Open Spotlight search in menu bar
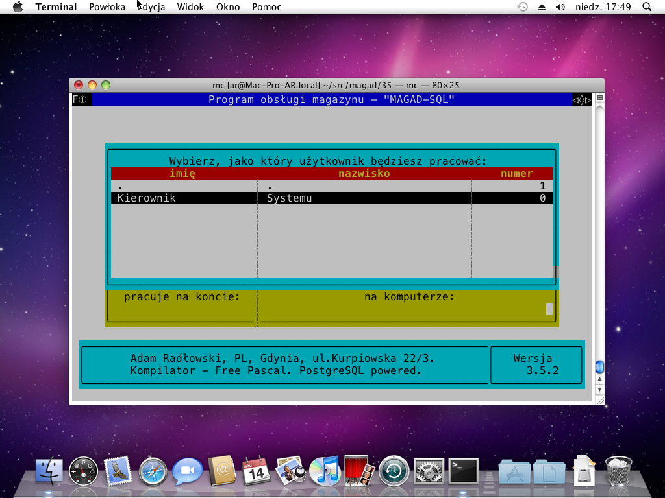The height and width of the screenshot is (498, 665). pyautogui.click(x=646, y=7)
